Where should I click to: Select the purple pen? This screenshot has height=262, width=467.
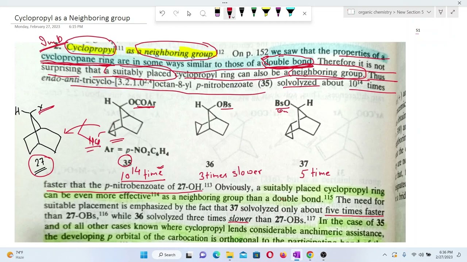[x=278, y=13]
